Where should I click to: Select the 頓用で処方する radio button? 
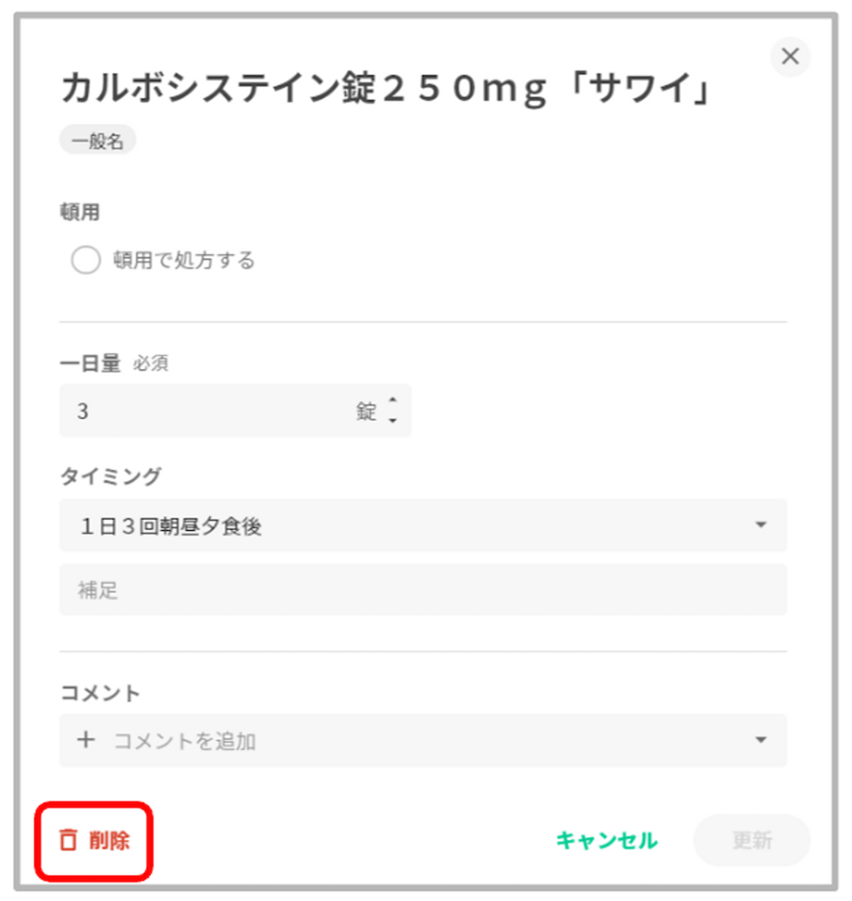tap(85, 260)
